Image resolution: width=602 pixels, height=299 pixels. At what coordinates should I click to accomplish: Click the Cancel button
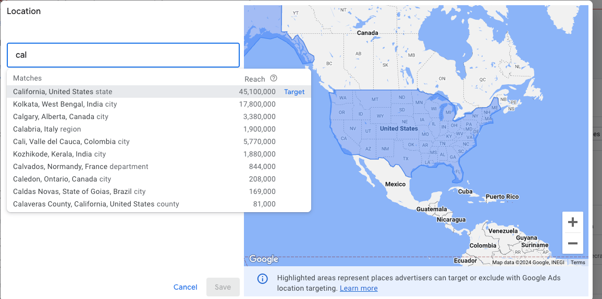click(186, 287)
